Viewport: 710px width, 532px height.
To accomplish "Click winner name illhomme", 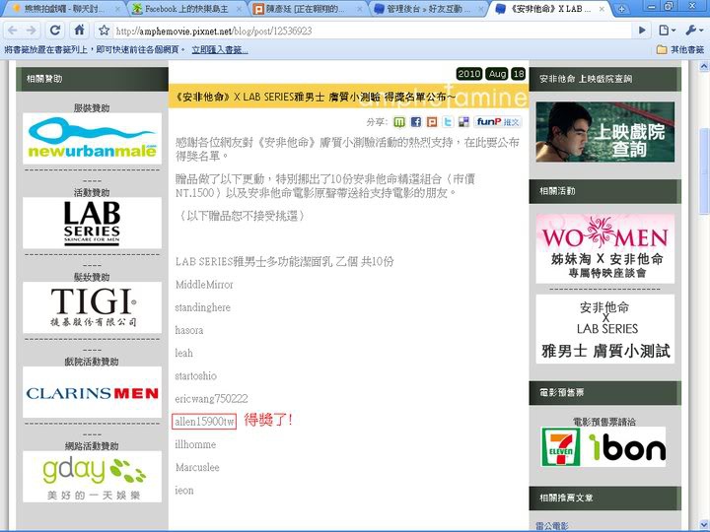I will (x=195, y=444).
